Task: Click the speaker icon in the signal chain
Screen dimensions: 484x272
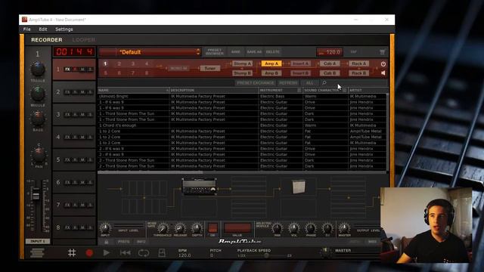Action: click(x=383, y=73)
